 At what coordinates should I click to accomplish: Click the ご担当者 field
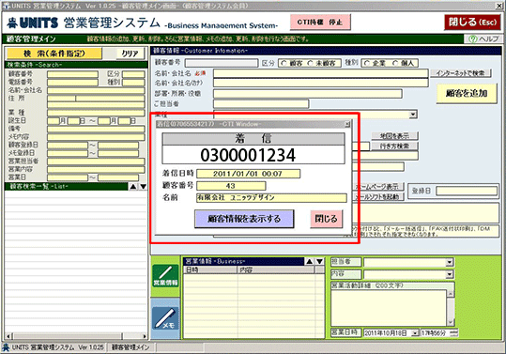[261, 104]
